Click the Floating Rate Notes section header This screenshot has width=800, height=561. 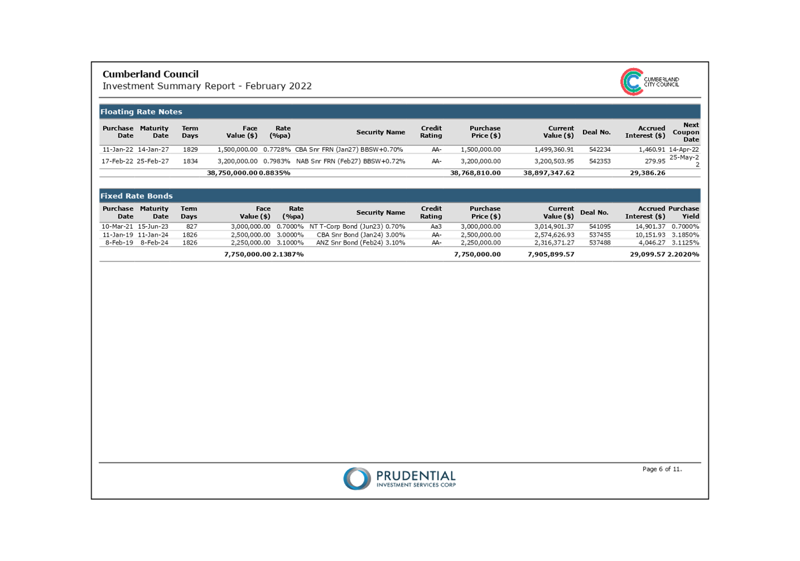399,112
